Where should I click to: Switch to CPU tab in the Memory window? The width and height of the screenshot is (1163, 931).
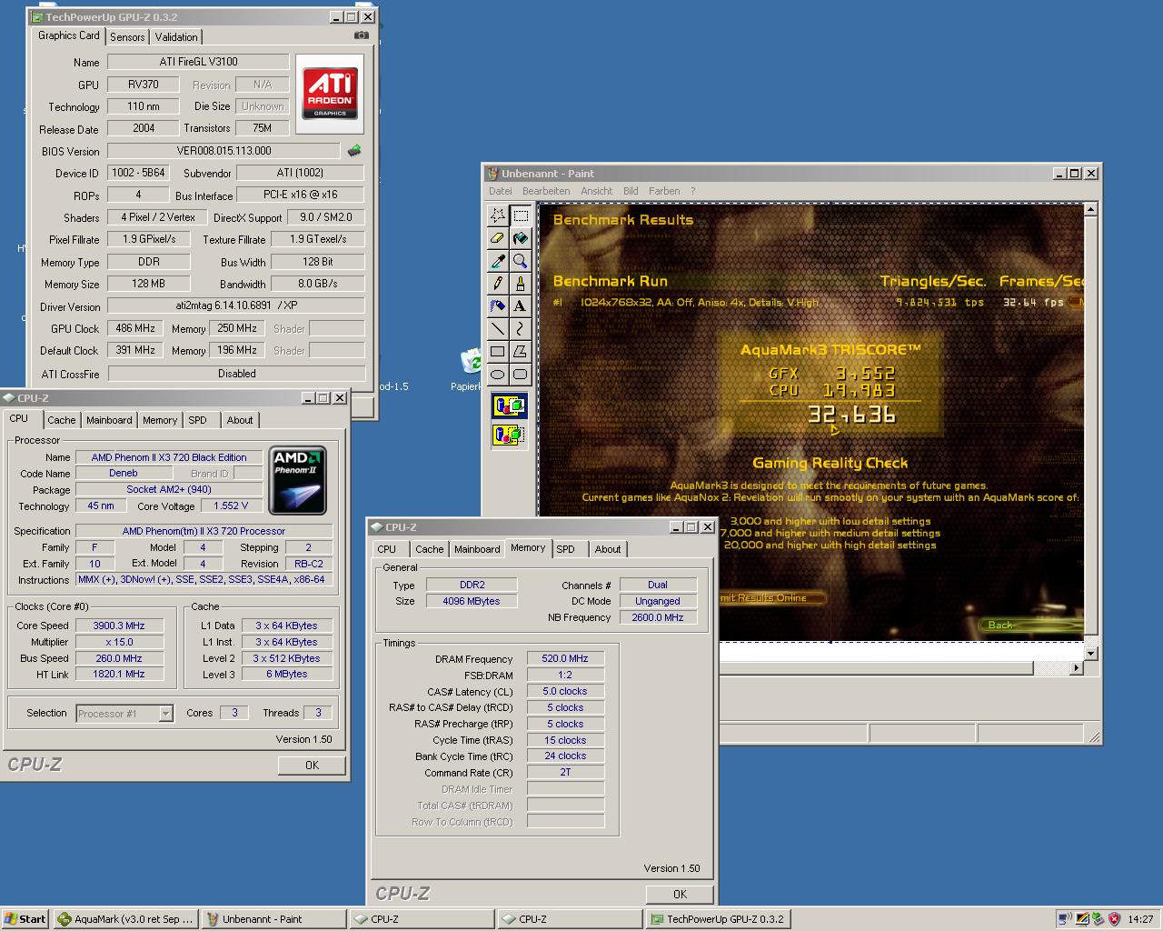(x=387, y=549)
